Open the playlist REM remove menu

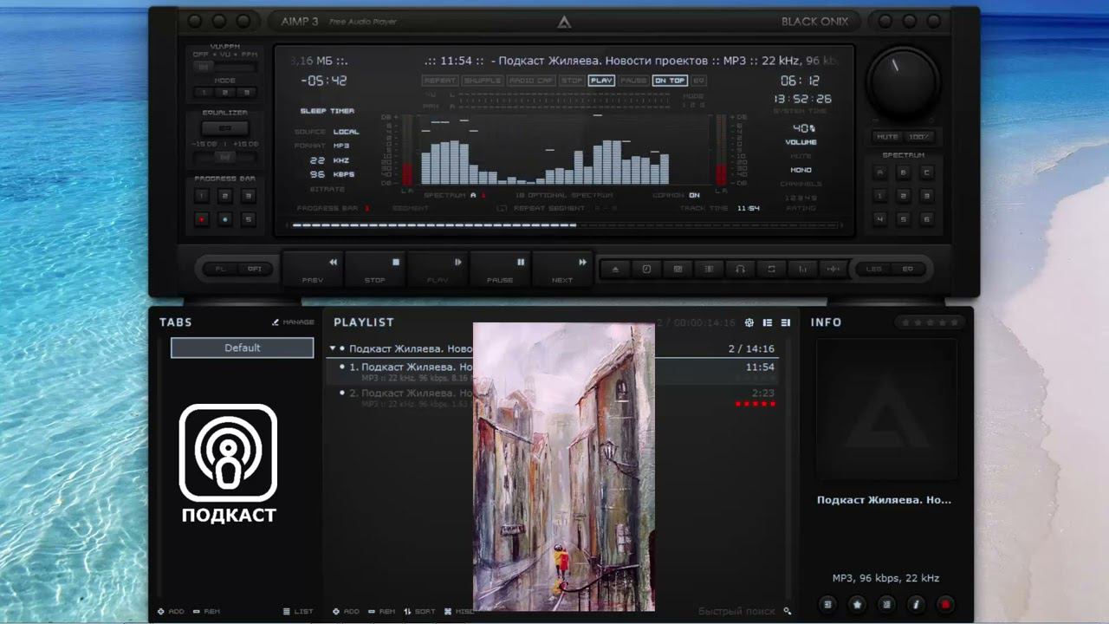click(x=382, y=611)
